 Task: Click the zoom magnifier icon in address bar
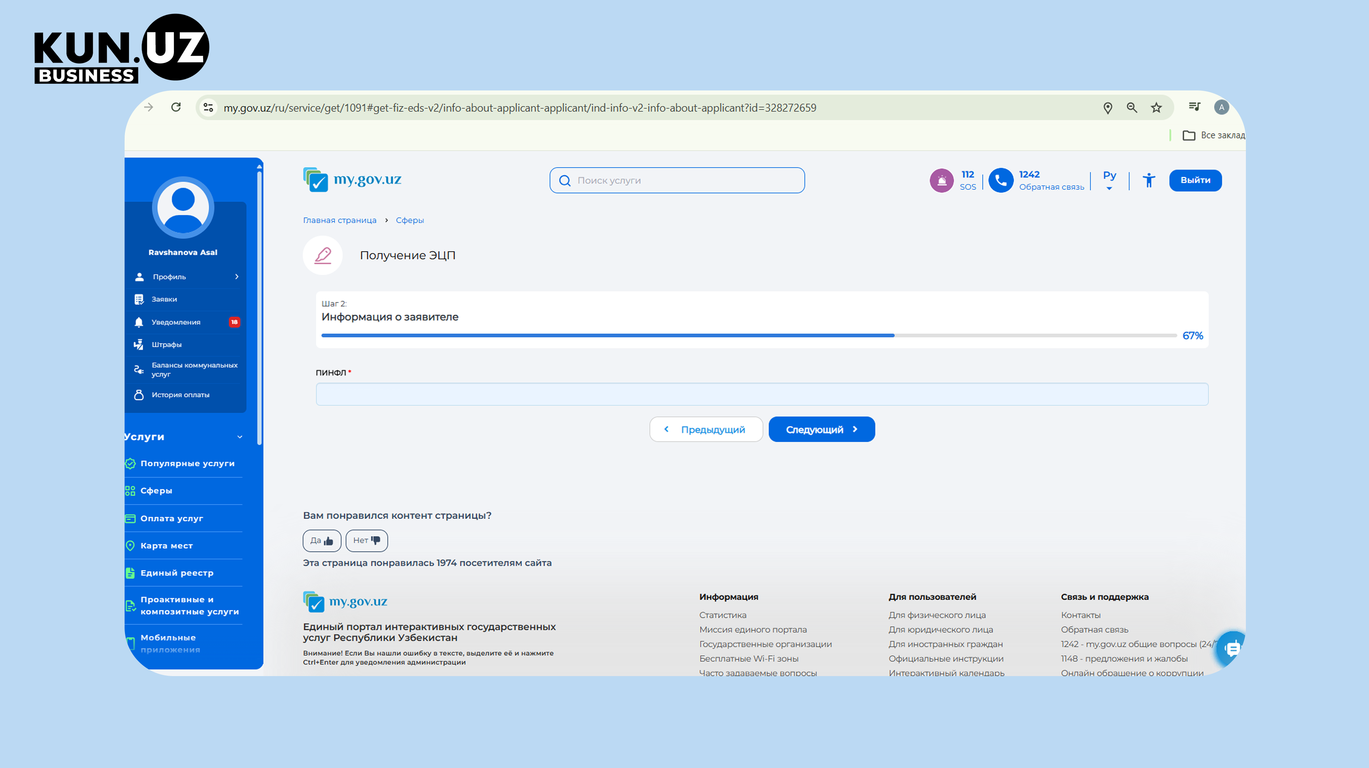(1132, 108)
